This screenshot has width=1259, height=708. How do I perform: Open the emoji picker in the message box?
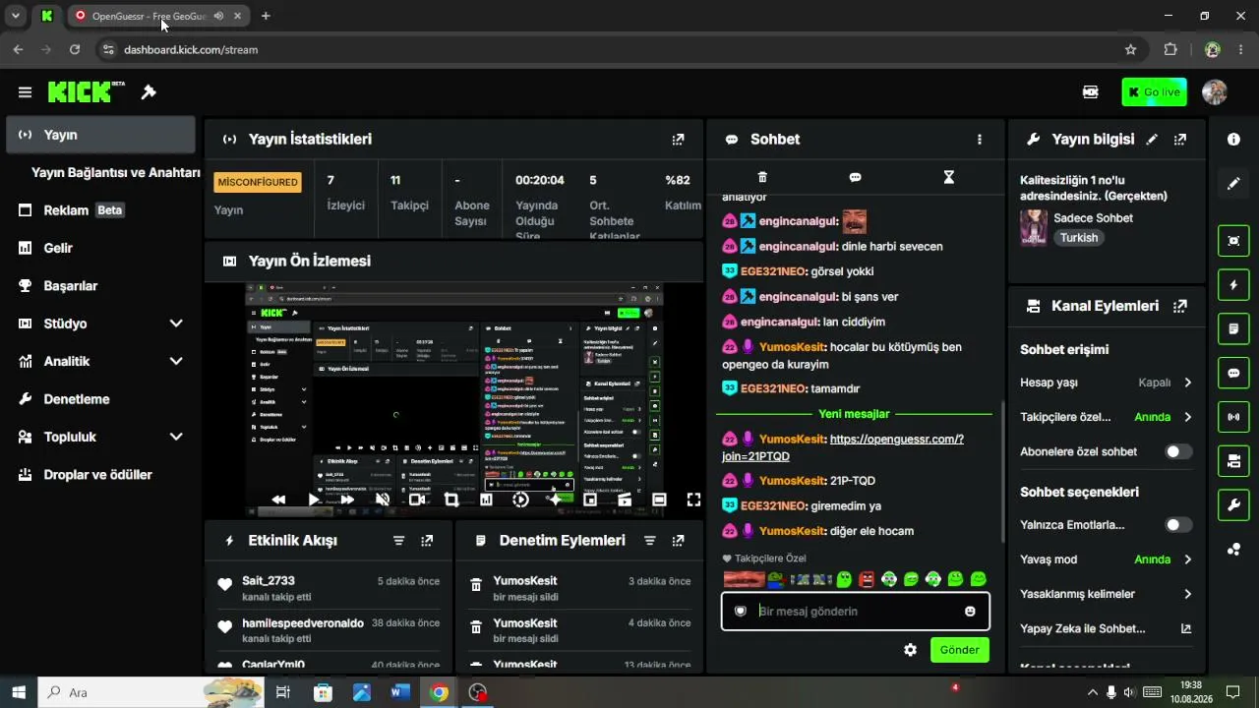click(970, 612)
